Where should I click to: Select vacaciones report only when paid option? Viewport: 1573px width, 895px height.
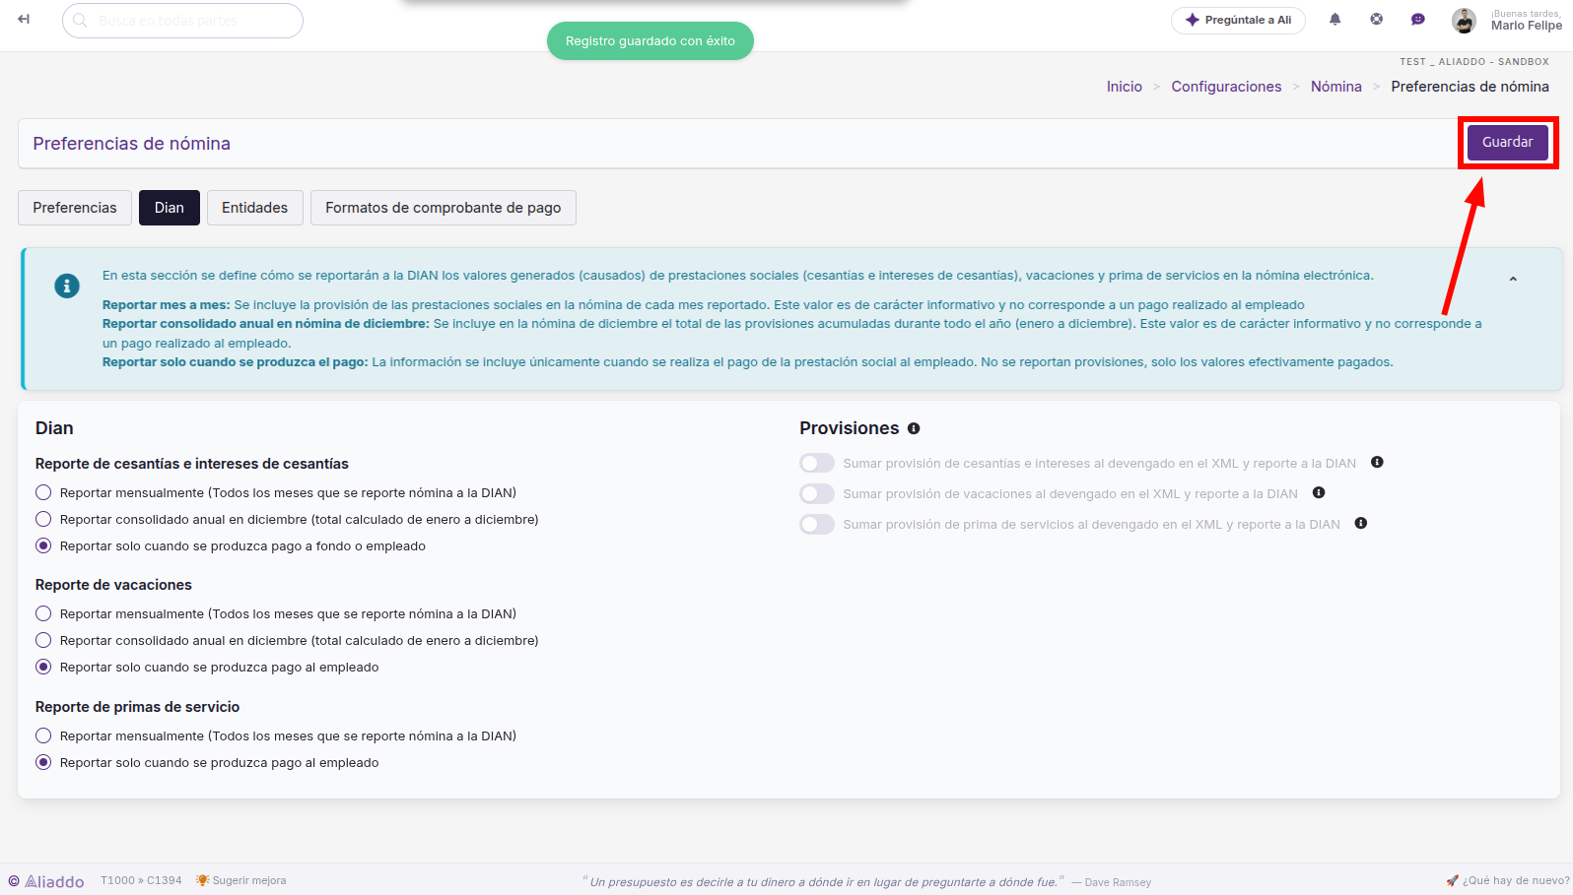pos(43,667)
